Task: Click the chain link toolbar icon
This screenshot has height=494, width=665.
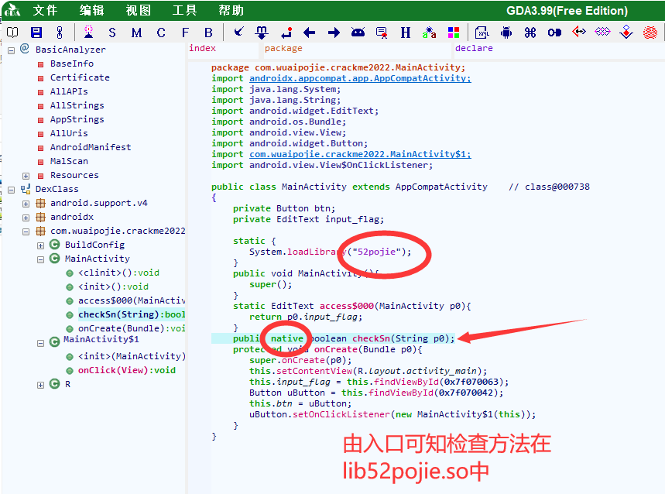Action: click(60, 33)
